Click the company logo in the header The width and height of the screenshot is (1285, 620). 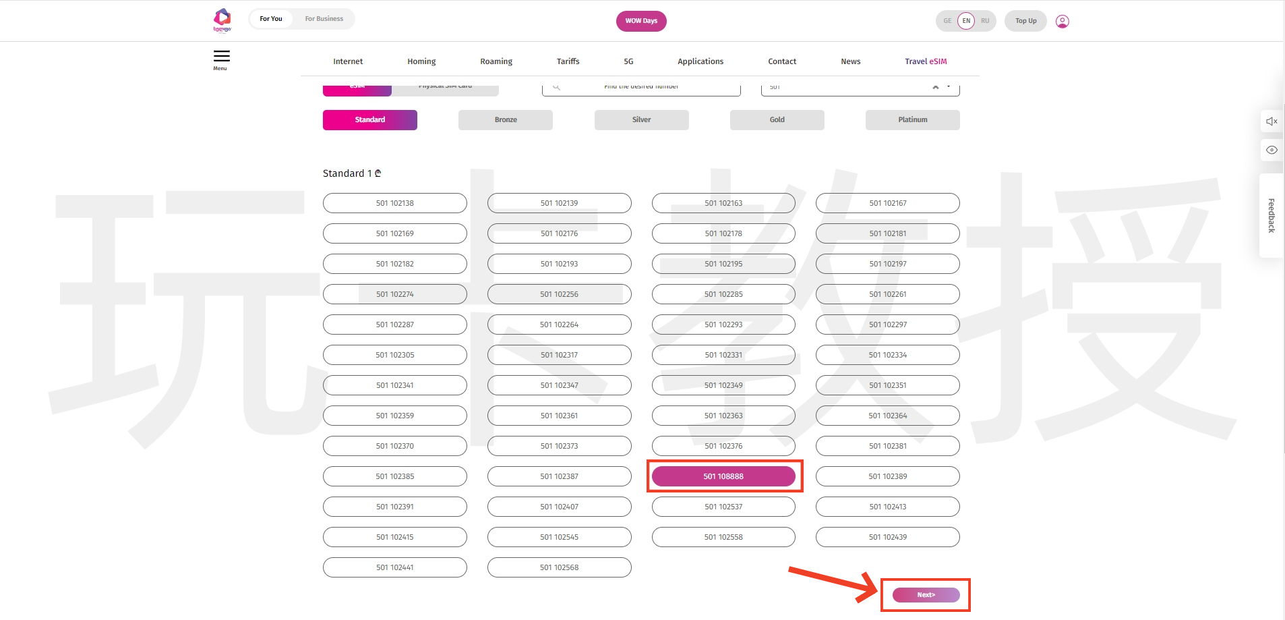point(222,20)
